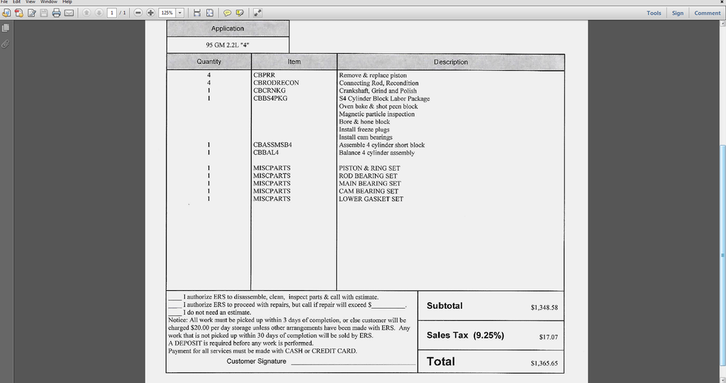Select the Highlight text tool
726x383 pixels.
coord(240,13)
